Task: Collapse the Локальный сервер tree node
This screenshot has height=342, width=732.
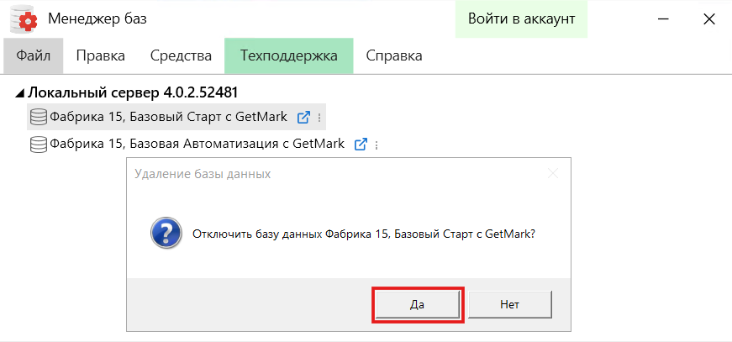Action: click(19, 93)
